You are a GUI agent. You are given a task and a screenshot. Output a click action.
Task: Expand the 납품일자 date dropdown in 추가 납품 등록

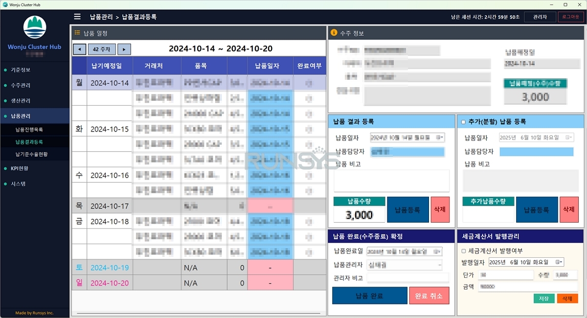(x=568, y=137)
